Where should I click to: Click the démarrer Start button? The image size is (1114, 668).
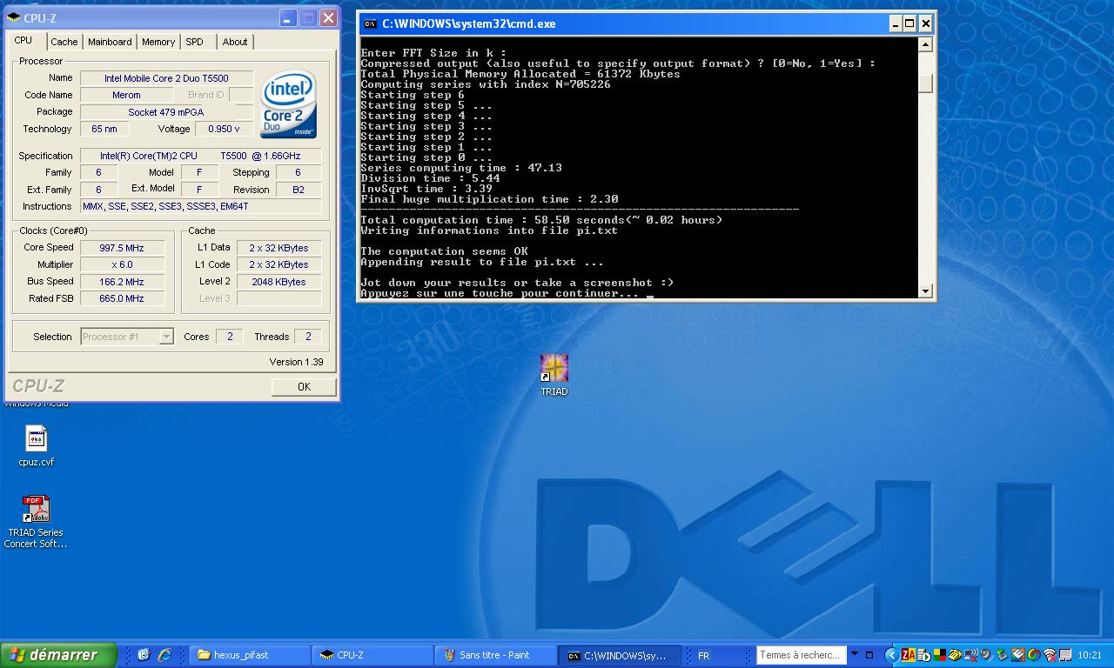[x=58, y=655]
